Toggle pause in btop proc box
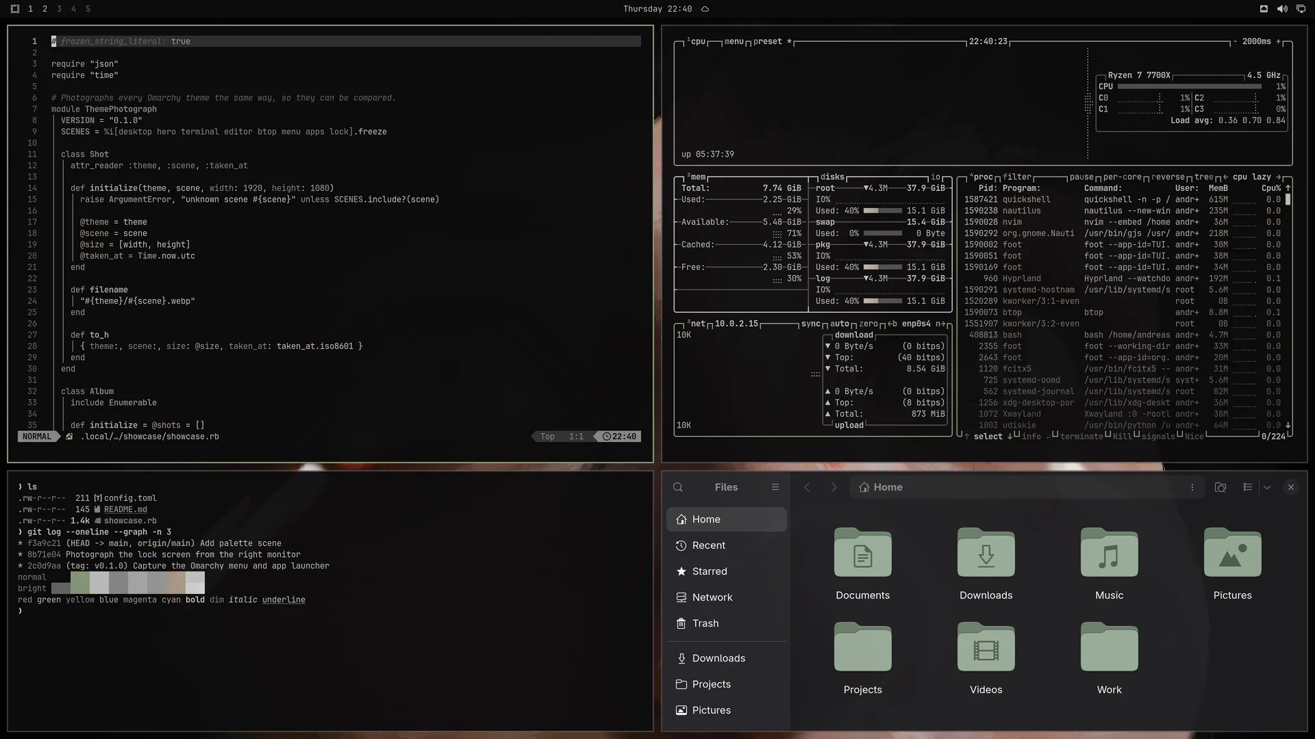This screenshot has width=1315, height=739. [1081, 177]
